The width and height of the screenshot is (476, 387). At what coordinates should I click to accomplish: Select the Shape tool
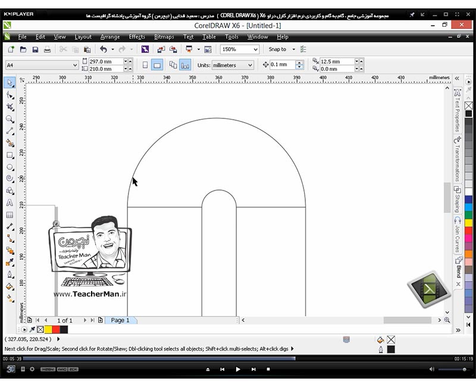coord(10,95)
